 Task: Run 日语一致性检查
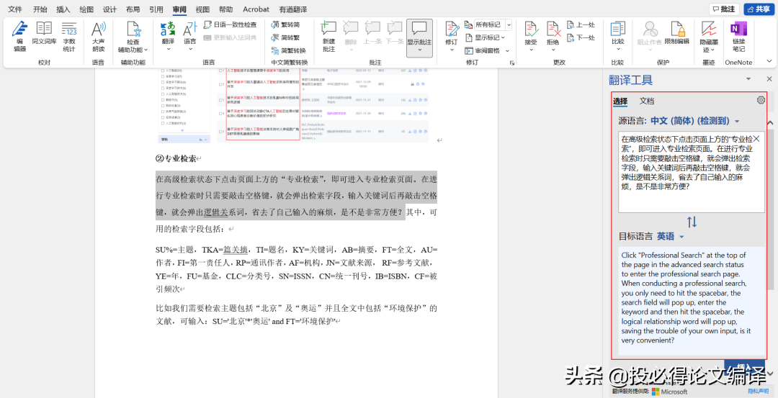tap(231, 24)
